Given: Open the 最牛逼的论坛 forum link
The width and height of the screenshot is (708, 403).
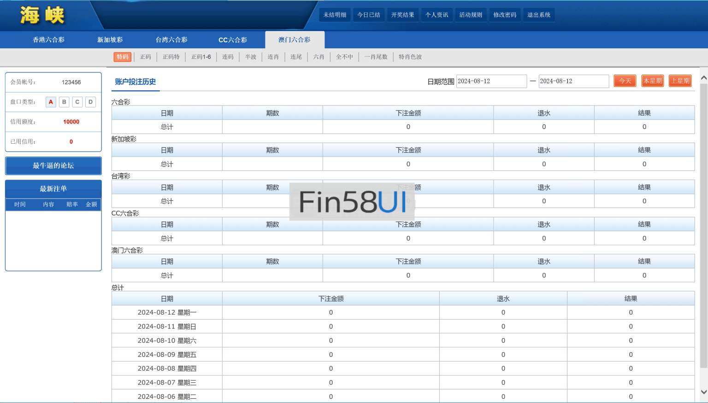Looking at the screenshot, I should [53, 166].
